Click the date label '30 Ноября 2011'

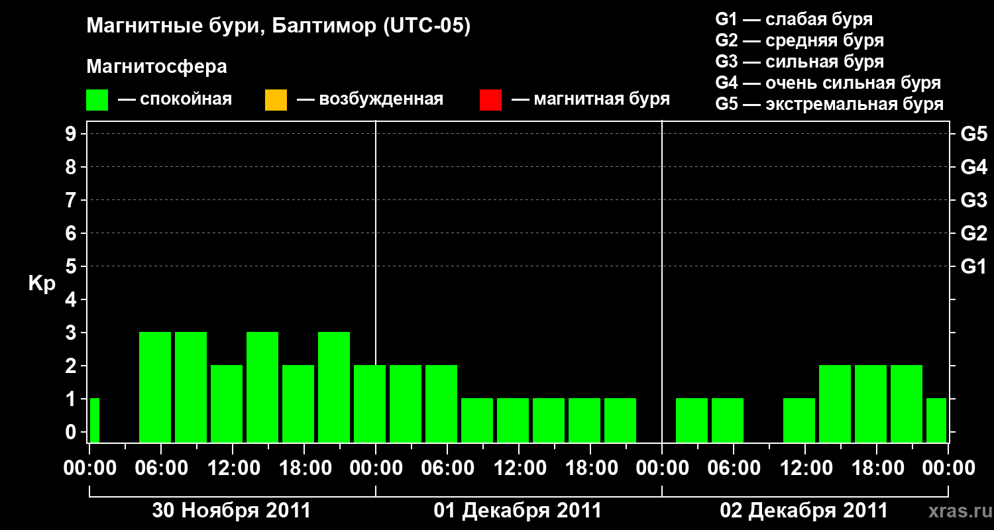coord(231,510)
